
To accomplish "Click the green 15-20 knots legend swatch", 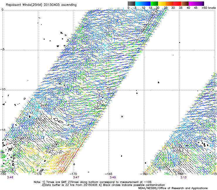I will click(154, 4).
